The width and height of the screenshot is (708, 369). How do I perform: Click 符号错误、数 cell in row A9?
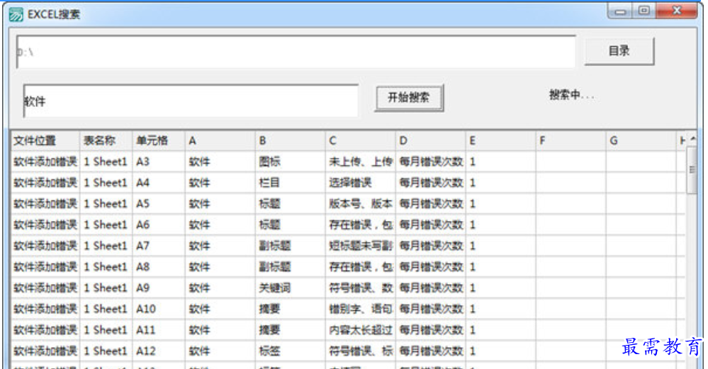360,288
